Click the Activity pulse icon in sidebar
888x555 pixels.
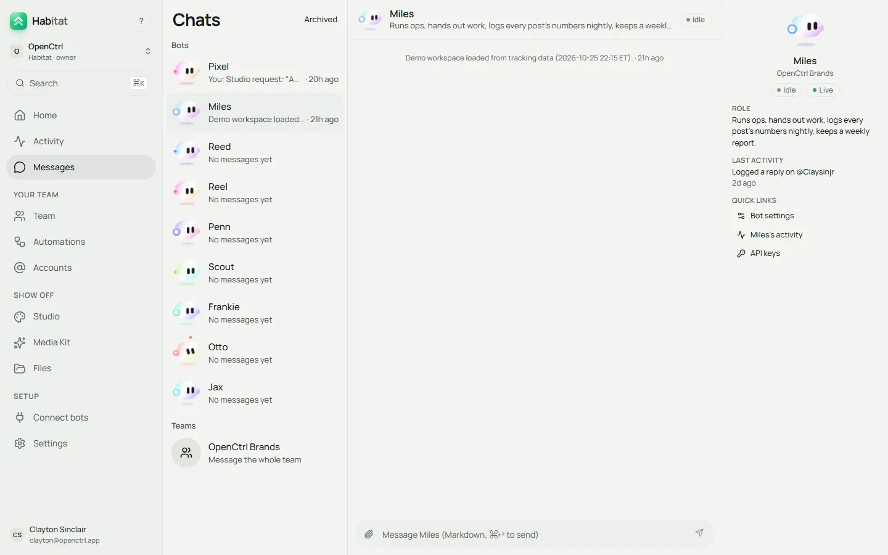pos(20,141)
